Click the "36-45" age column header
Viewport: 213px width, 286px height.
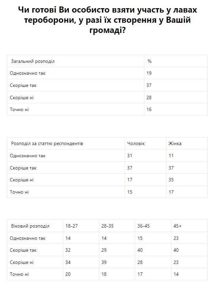coord(144,226)
